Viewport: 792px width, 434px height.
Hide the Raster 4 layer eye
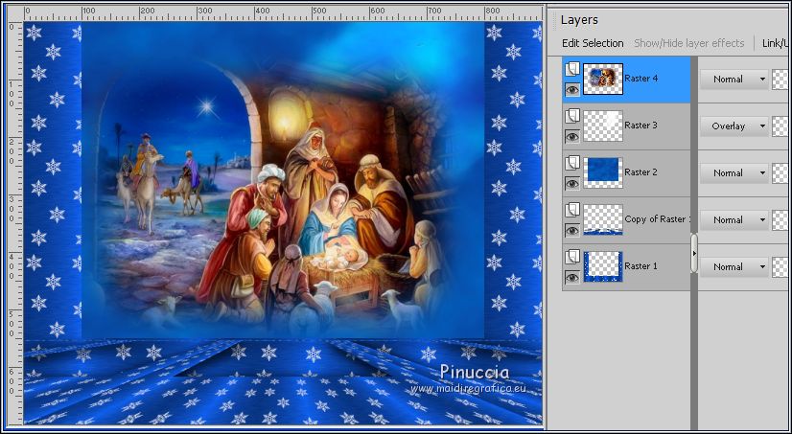572,90
